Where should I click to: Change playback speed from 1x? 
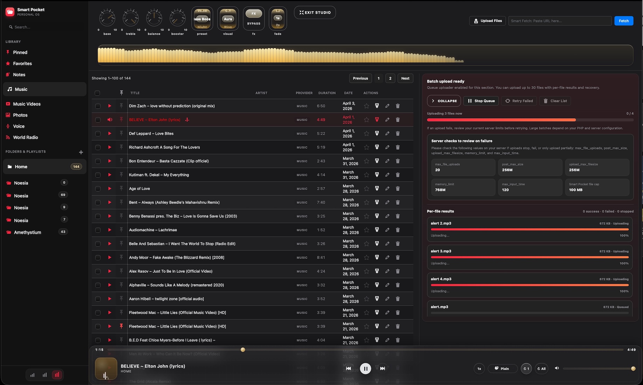click(x=479, y=369)
